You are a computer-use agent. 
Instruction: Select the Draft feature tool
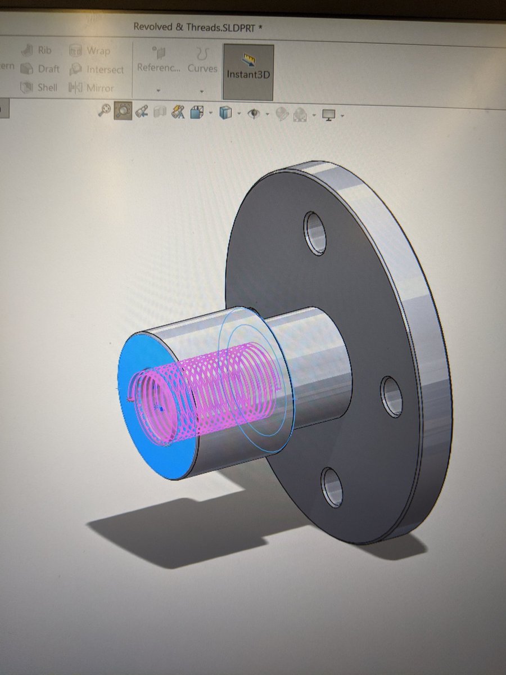pos(39,69)
